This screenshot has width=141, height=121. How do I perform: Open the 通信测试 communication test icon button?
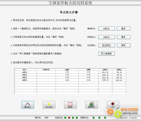coord(92,105)
